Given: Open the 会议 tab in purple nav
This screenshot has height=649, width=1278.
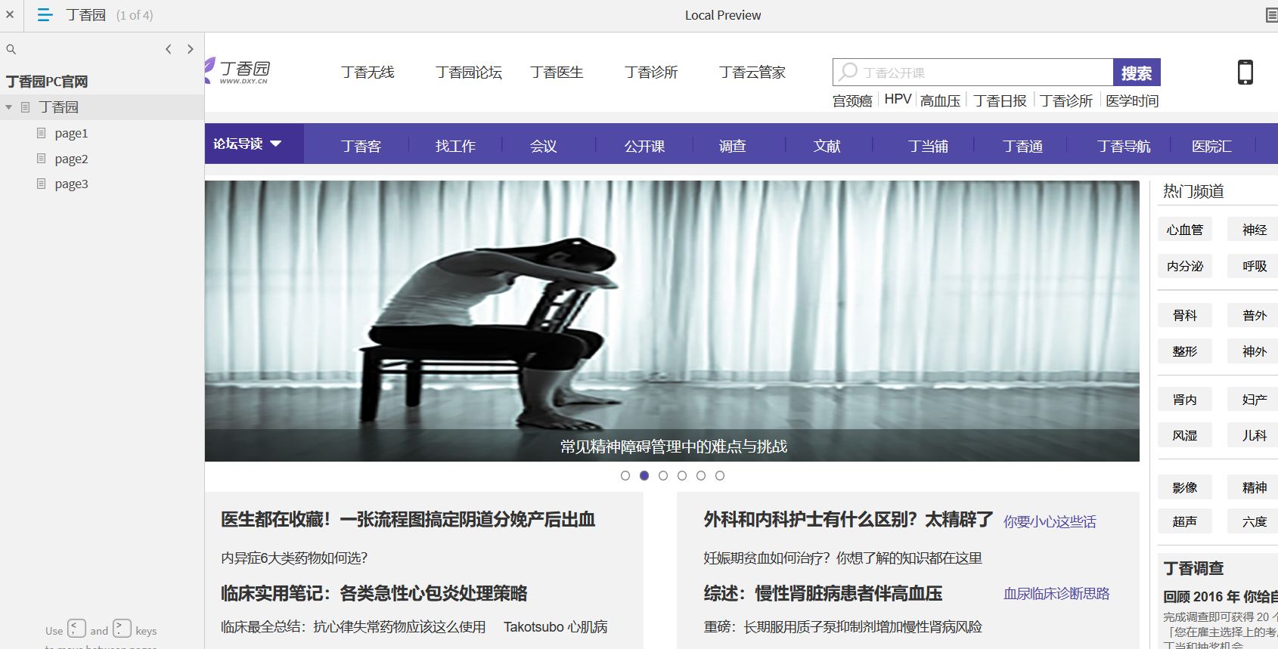Looking at the screenshot, I should tap(543, 146).
